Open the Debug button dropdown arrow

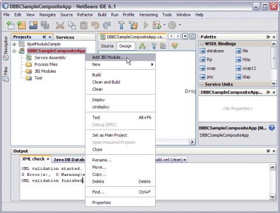click(x=164, y=25)
